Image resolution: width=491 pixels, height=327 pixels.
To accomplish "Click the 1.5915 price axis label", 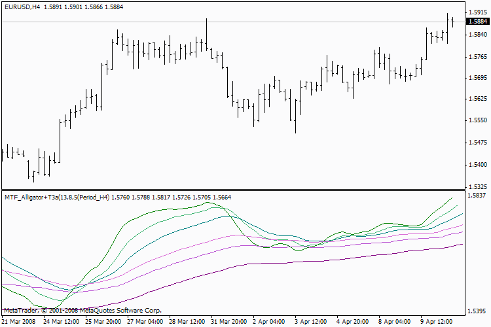I will pyautogui.click(x=476, y=12).
